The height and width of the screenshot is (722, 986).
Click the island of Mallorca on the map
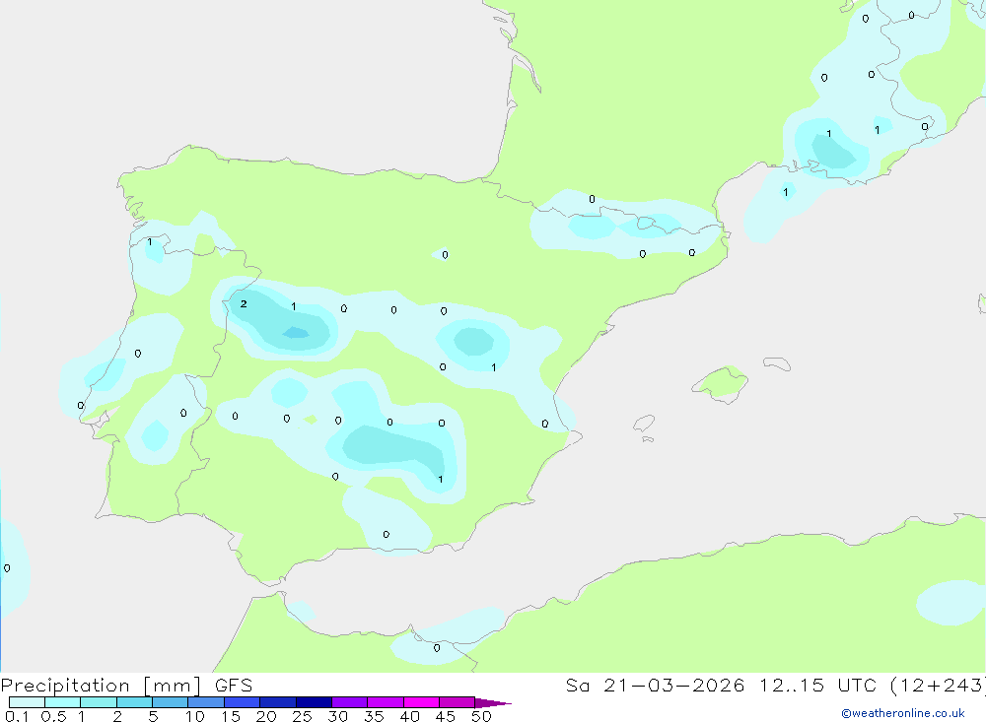(x=721, y=383)
